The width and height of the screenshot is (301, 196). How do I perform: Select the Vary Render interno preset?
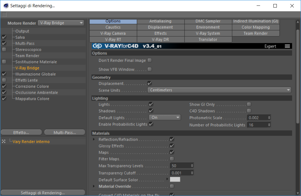[31, 141]
